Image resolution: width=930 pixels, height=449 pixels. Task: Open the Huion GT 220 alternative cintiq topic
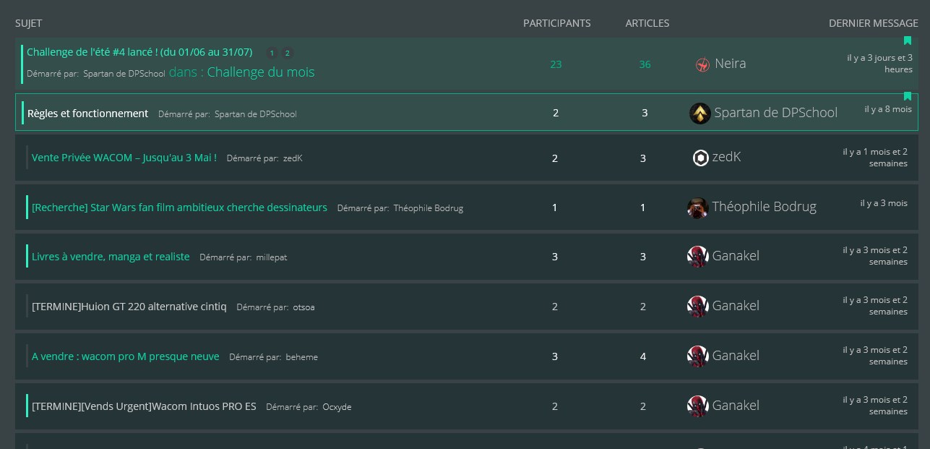(129, 307)
